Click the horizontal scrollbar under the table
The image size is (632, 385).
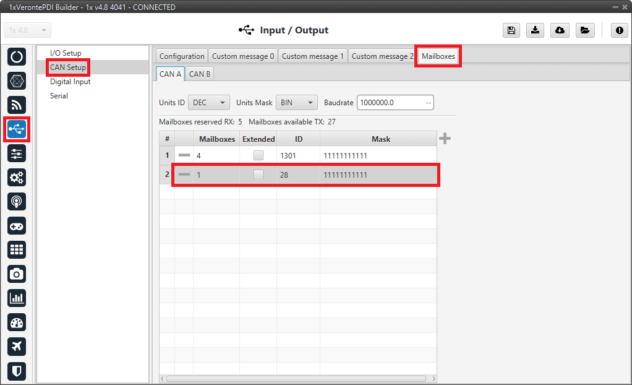click(x=296, y=378)
